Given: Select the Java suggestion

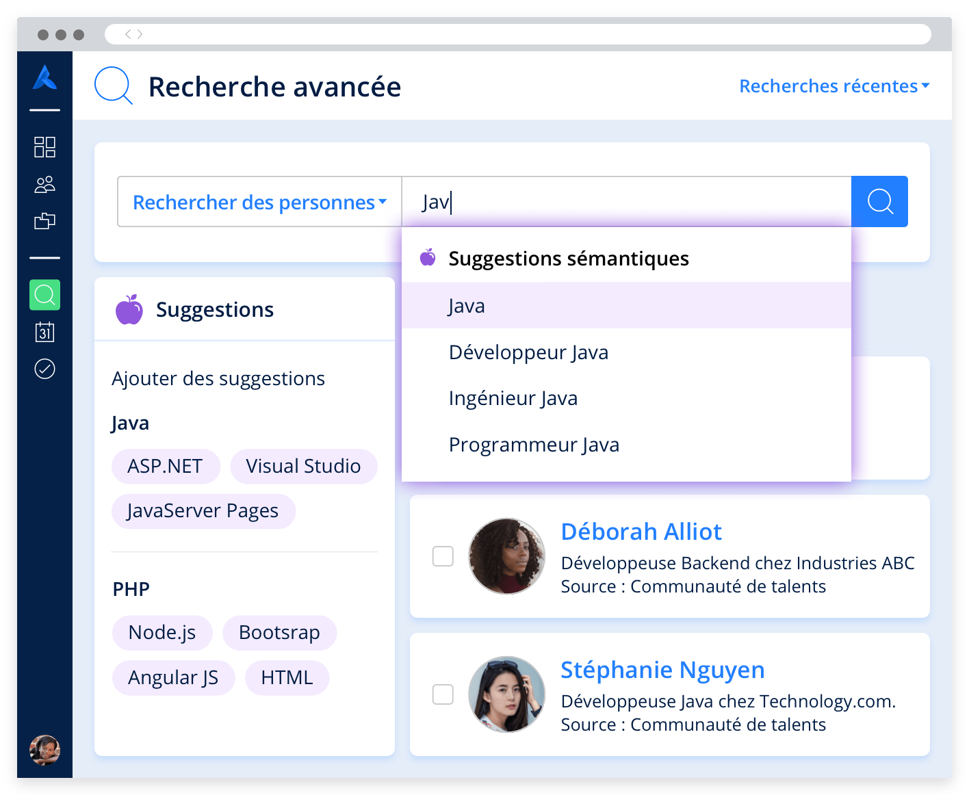Looking at the screenshot, I should 626,306.
